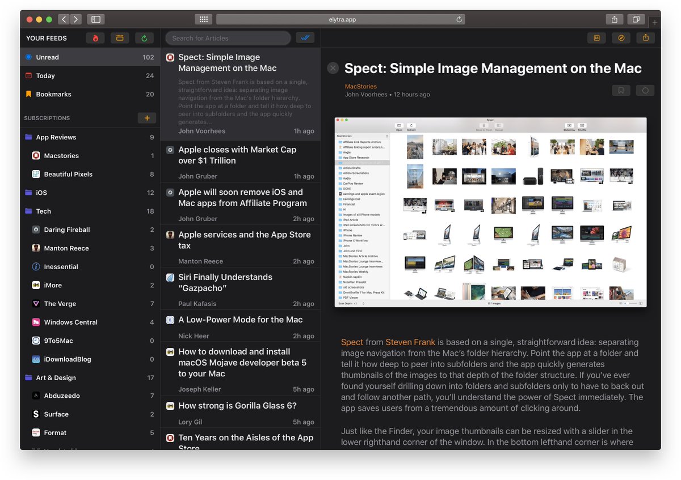Show all tabs in Safari
The height and width of the screenshot is (480, 681).
(636, 19)
